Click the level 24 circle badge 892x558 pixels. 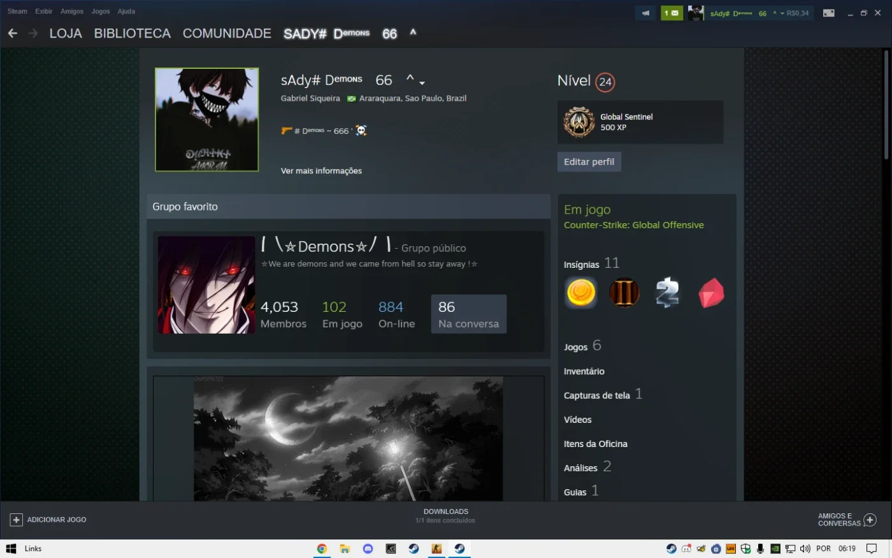coord(605,82)
